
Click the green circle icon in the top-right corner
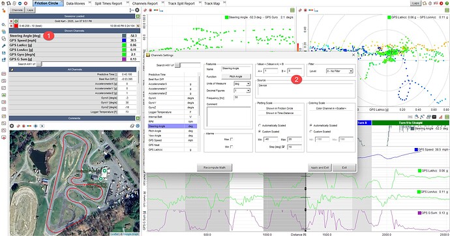[x=447, y=3]
